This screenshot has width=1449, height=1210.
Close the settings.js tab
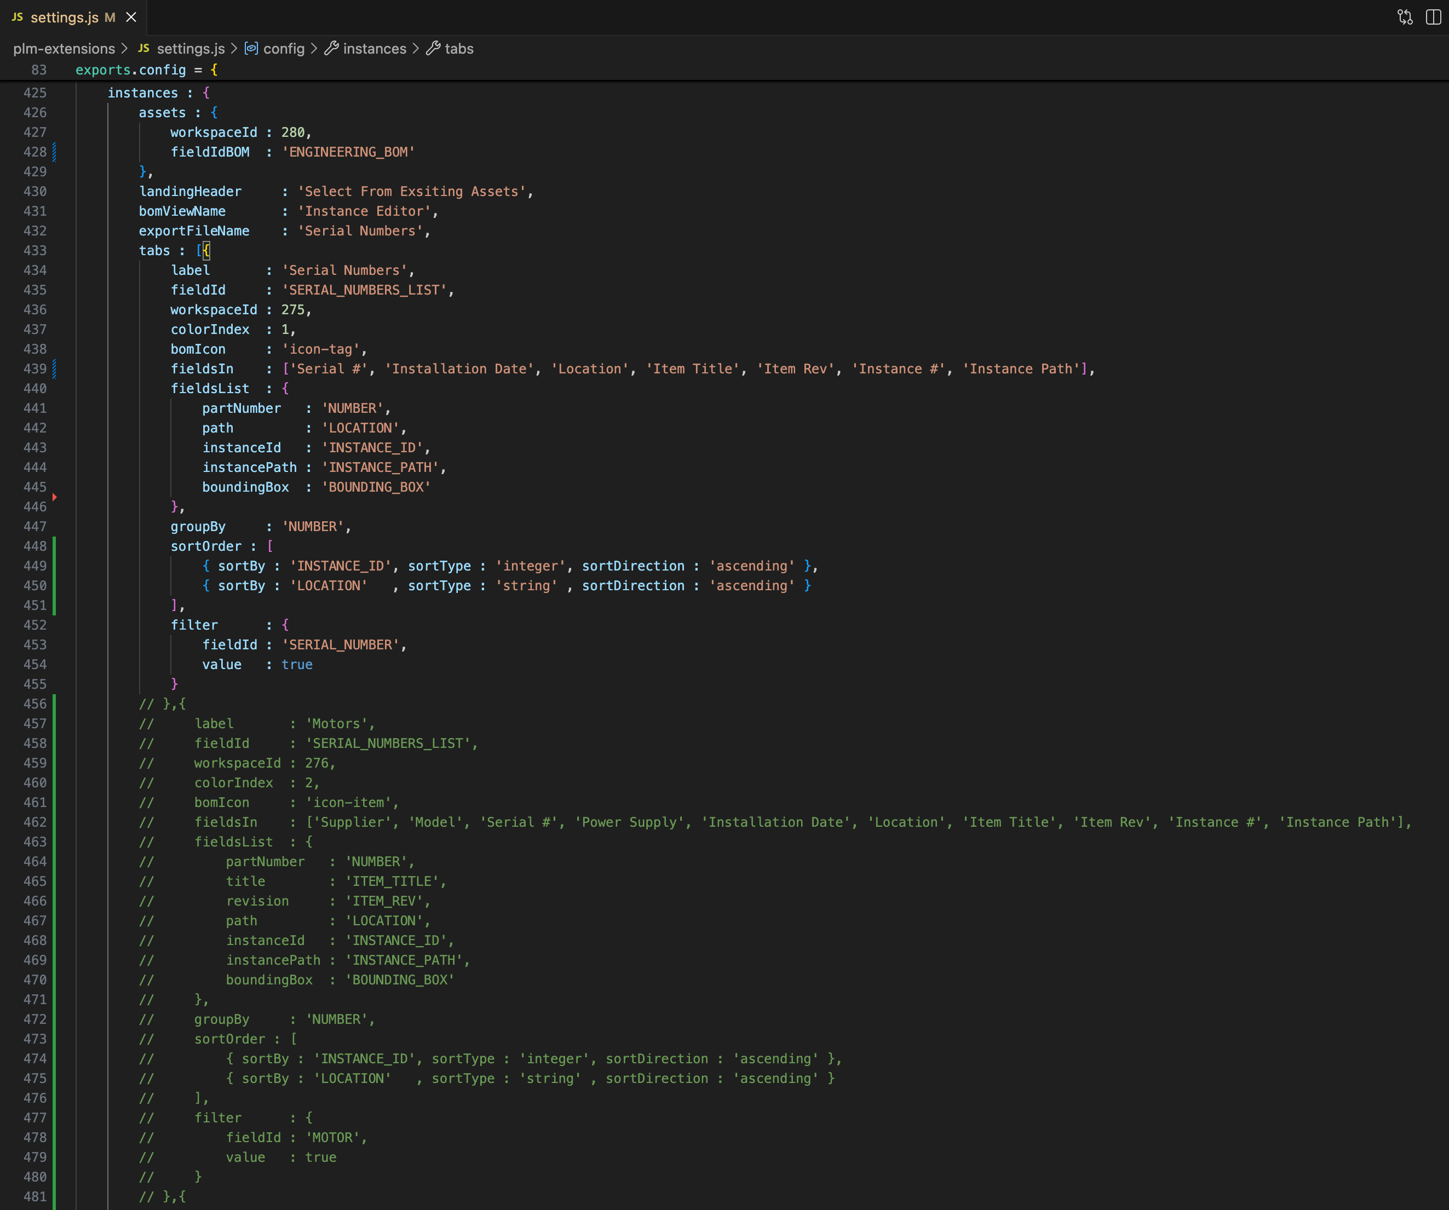coord(131,17)
